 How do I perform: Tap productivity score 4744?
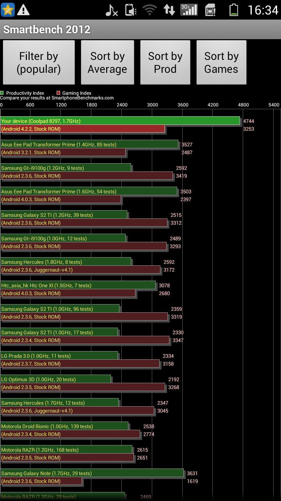pos(249,121)
